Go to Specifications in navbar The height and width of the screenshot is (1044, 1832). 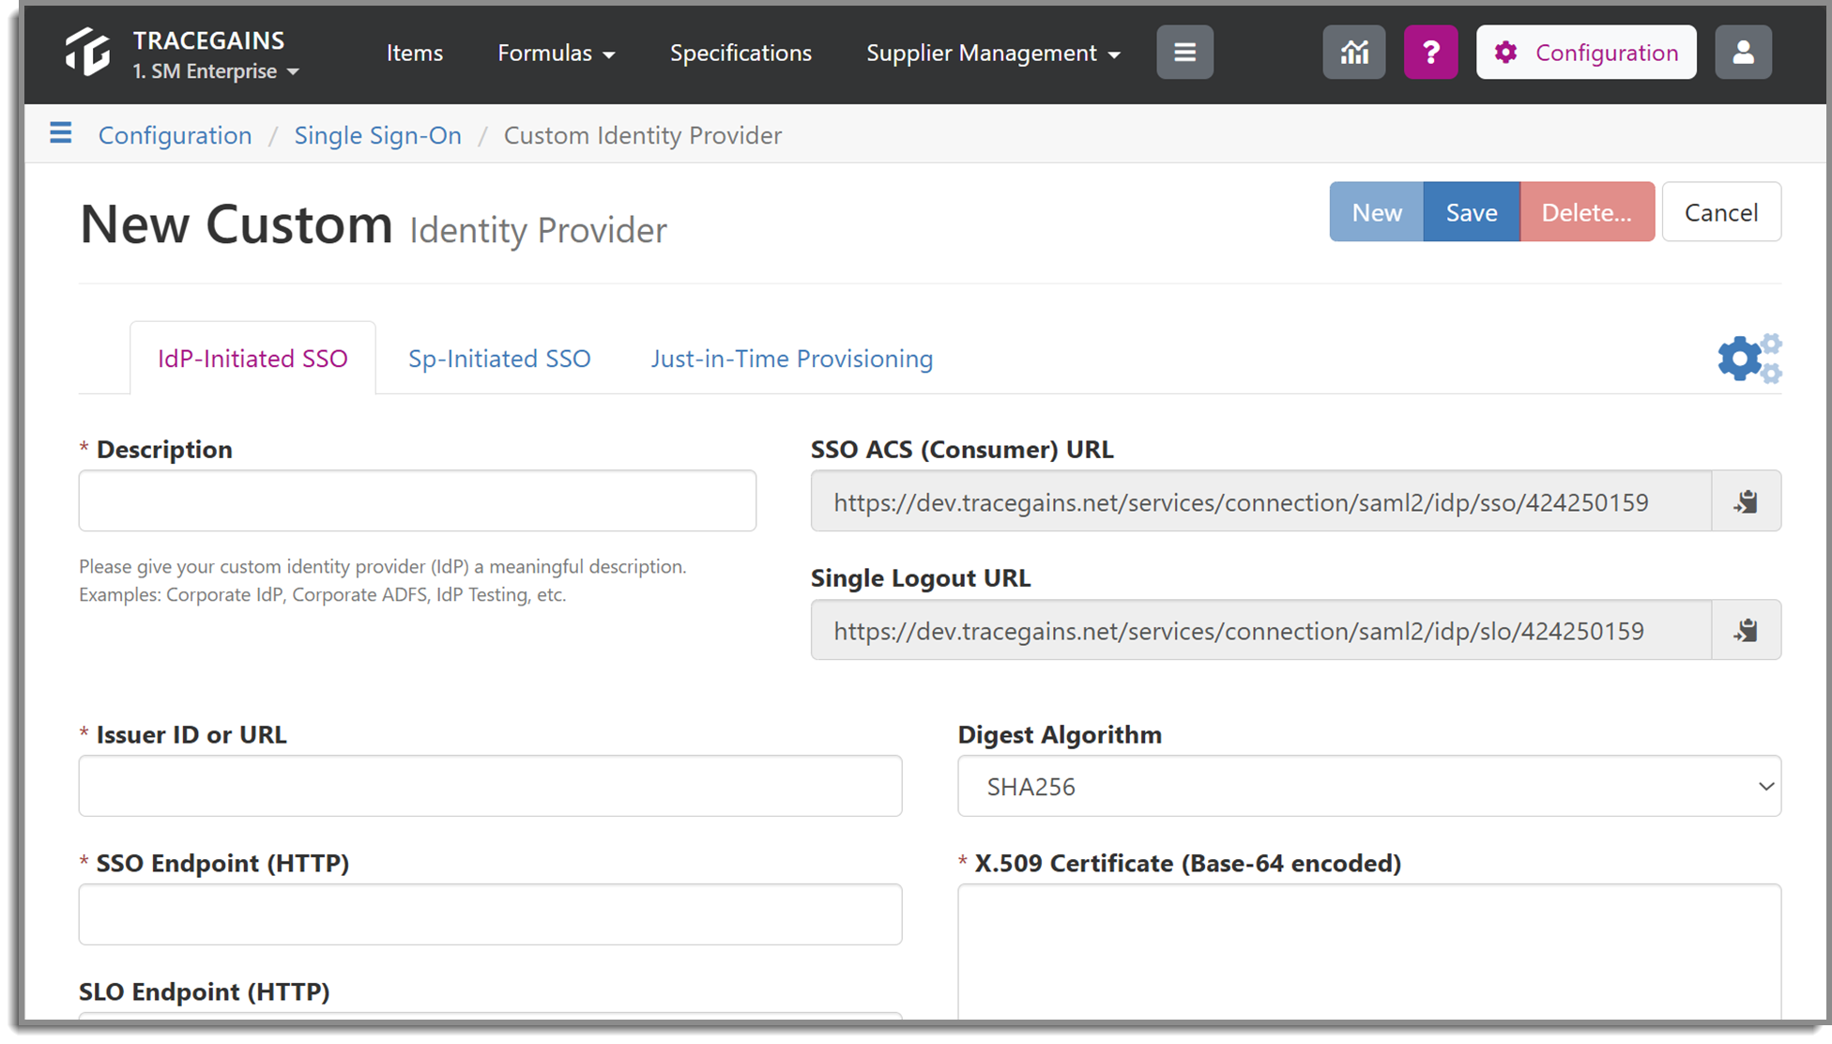coord(740,54)
